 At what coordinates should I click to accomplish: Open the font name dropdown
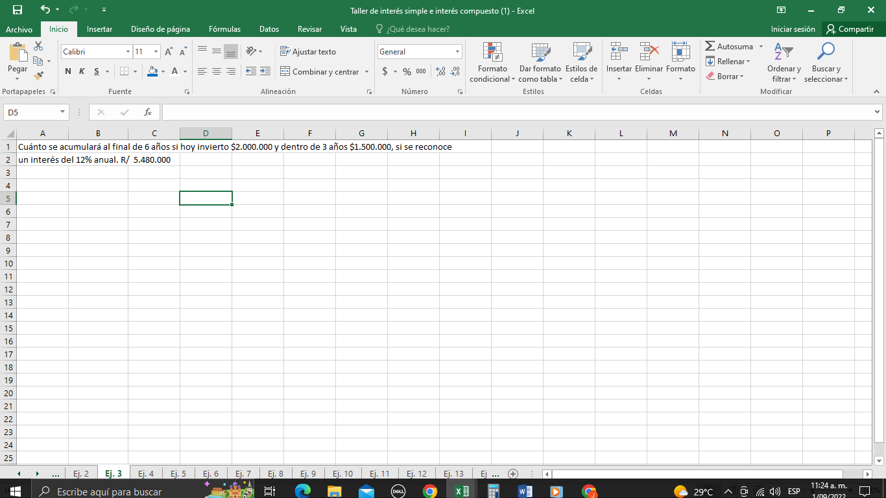(x=127, y=51)
